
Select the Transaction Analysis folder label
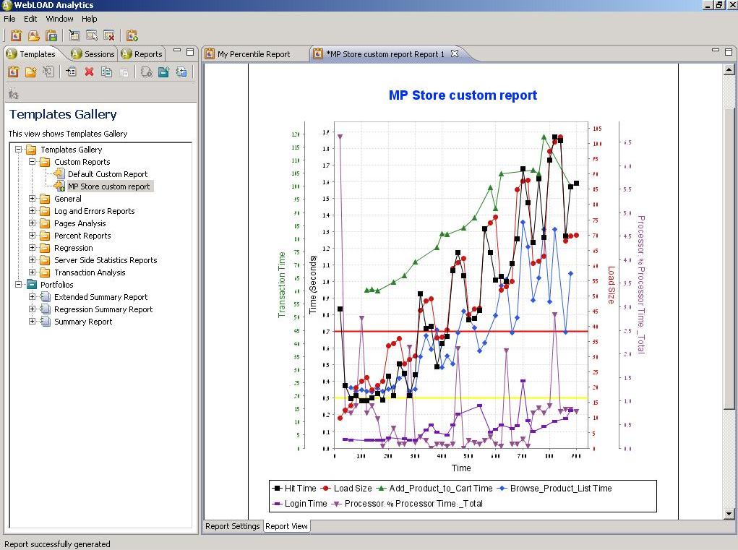point(90,272)
